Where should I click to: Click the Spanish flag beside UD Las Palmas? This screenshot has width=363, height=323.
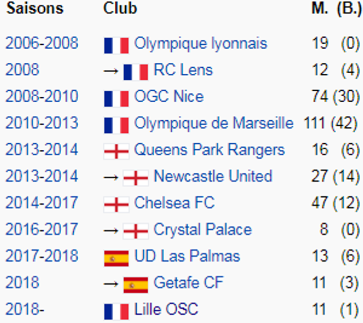tap(116, 258)
